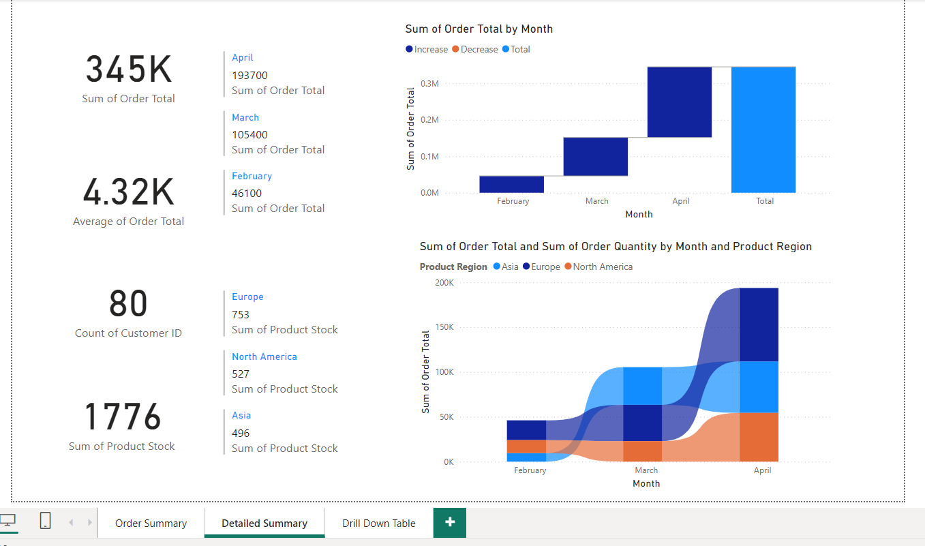Click the 345K Sum of Order Total card
Viewport: 925px width, 546px height.
[128, 78]
